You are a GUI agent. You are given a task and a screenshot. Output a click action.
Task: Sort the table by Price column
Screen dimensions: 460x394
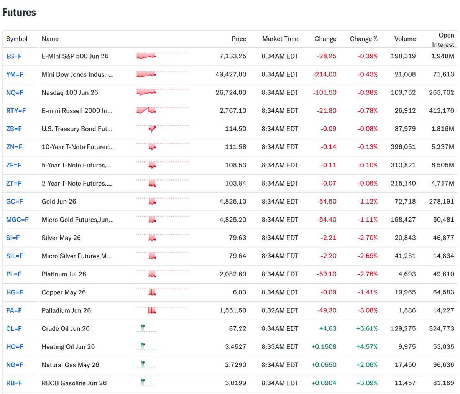click(x=239, y=39)
